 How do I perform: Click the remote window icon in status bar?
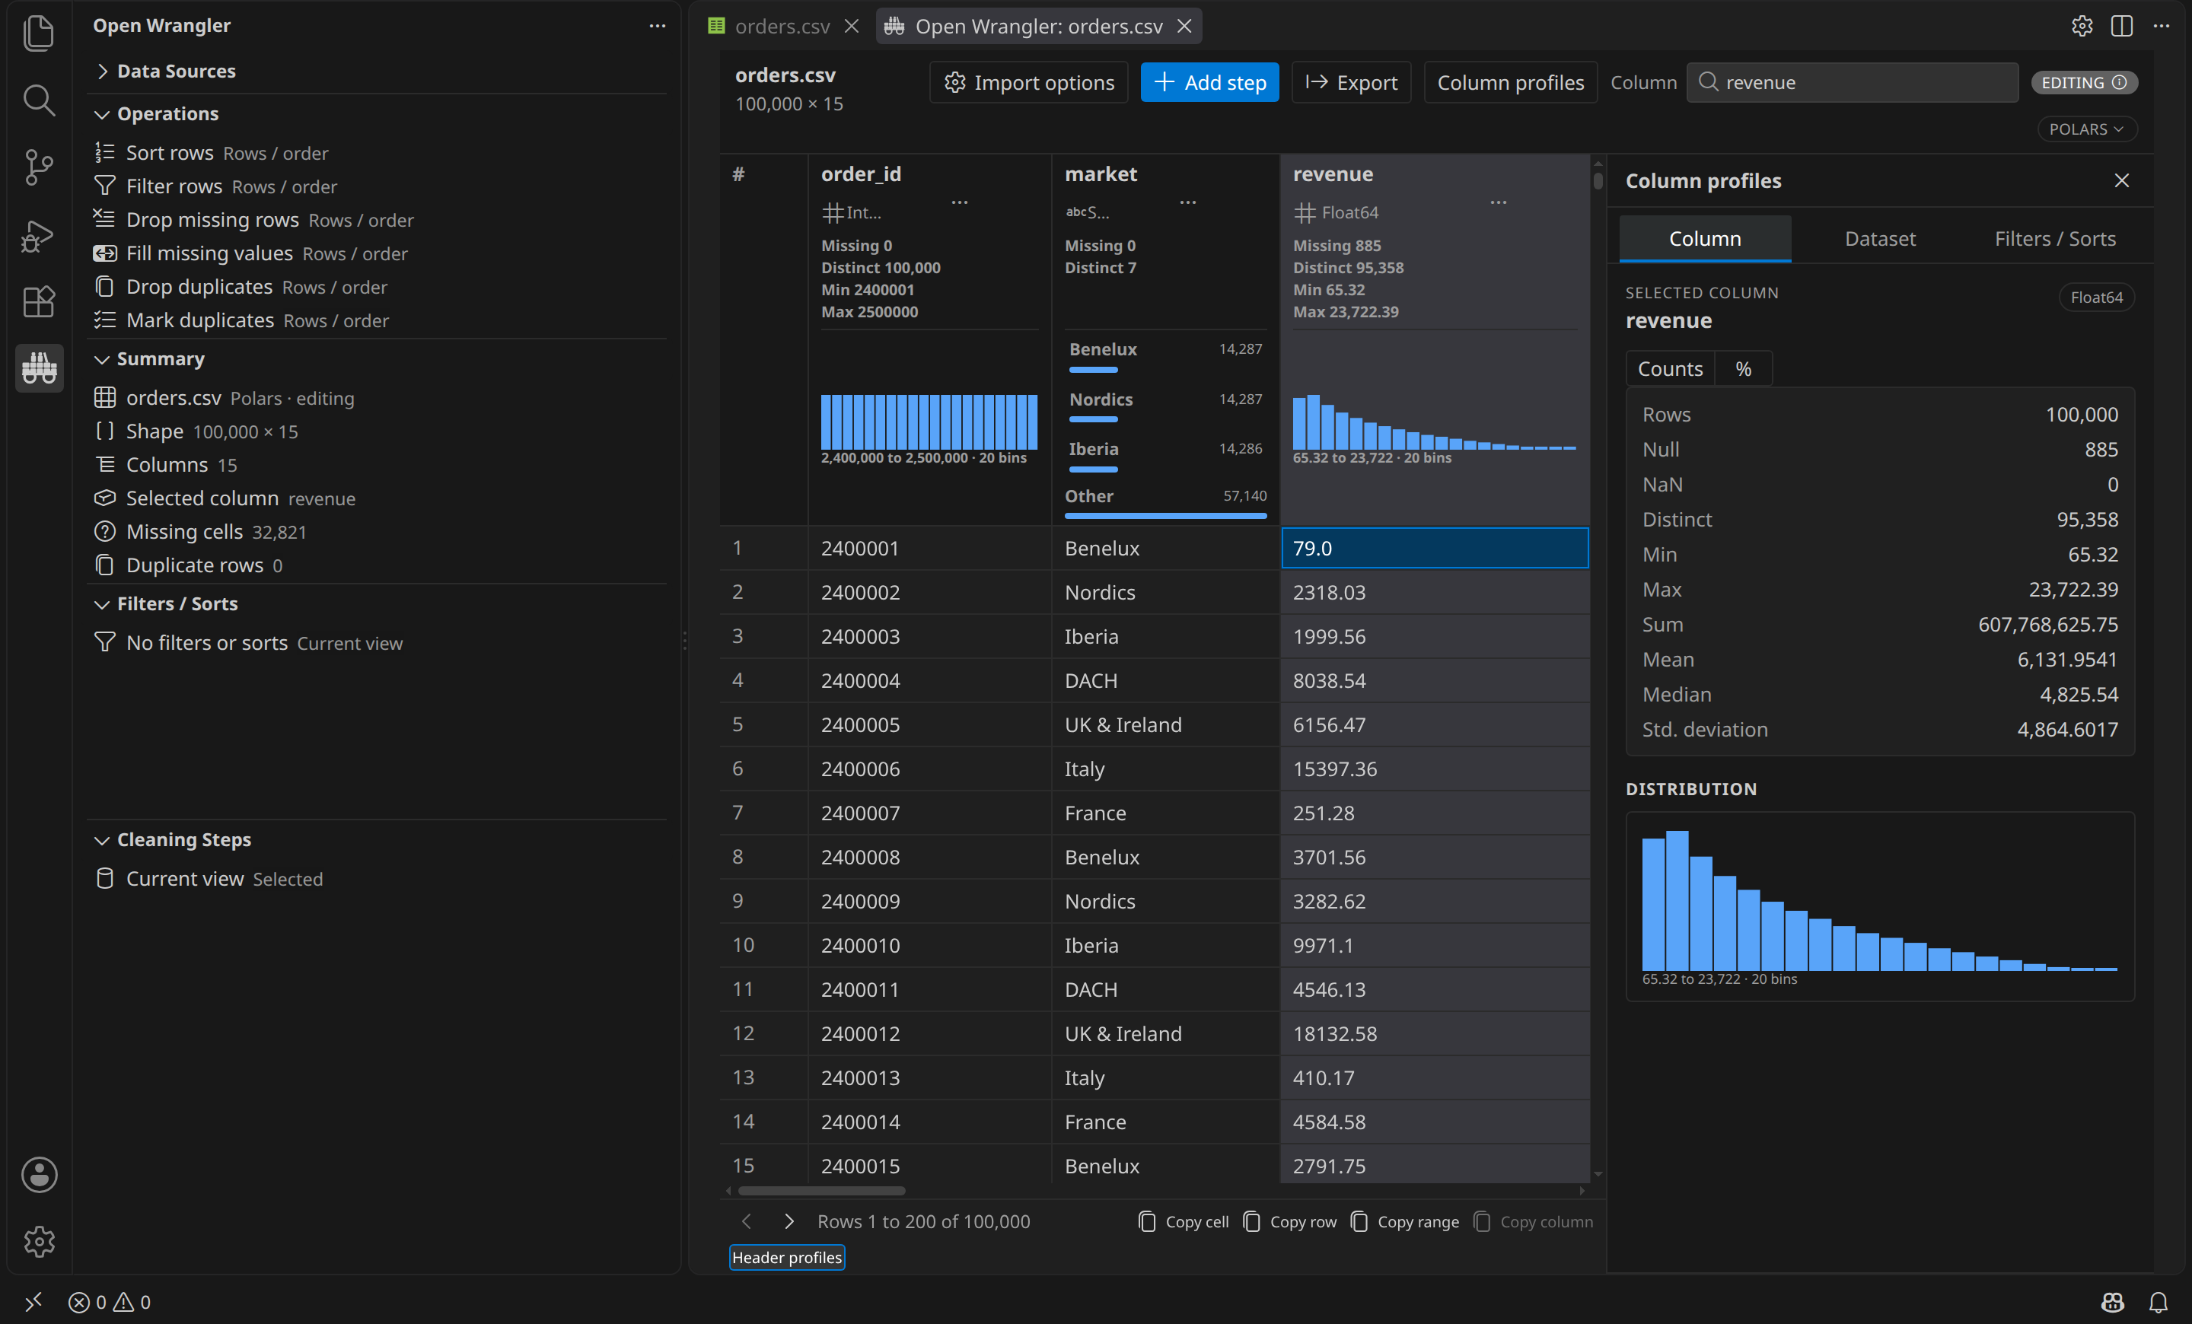click(33, 1302)
